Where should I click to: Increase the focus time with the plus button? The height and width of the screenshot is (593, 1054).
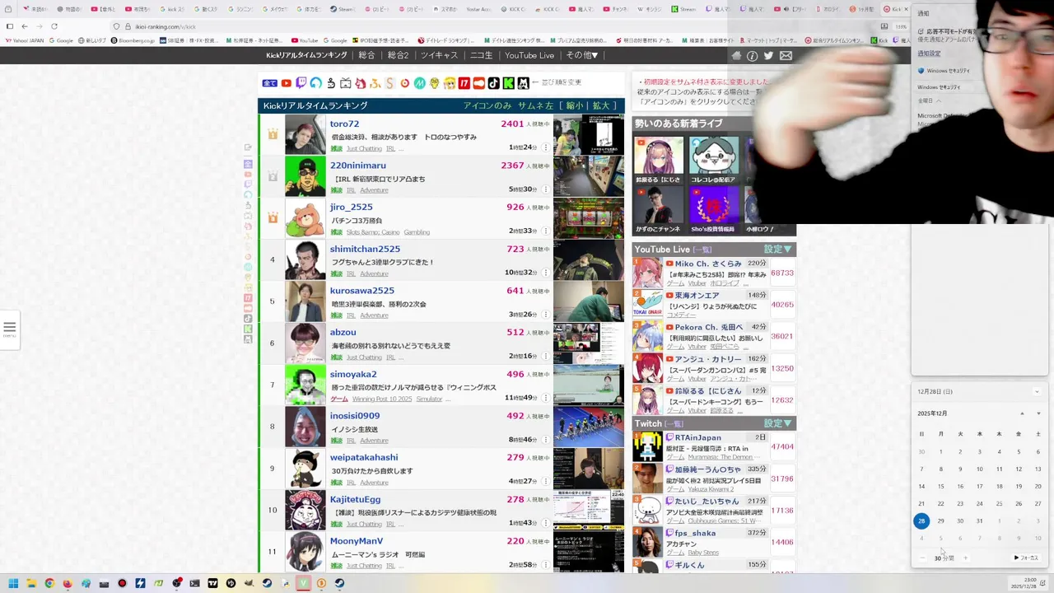(966, 558)
